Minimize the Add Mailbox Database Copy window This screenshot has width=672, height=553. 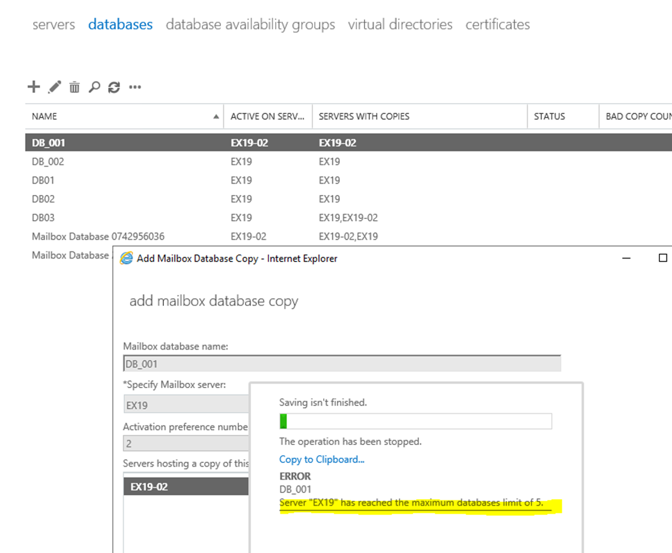click(x=626, y=258)
